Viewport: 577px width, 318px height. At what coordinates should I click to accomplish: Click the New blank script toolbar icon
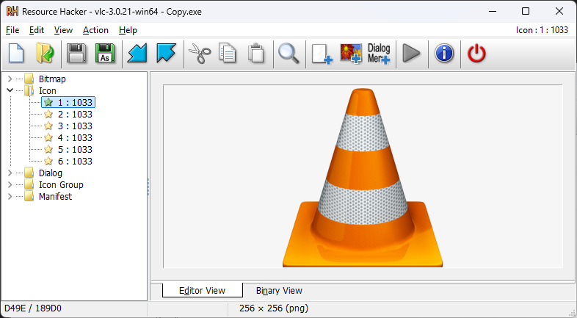coord(16,54)
